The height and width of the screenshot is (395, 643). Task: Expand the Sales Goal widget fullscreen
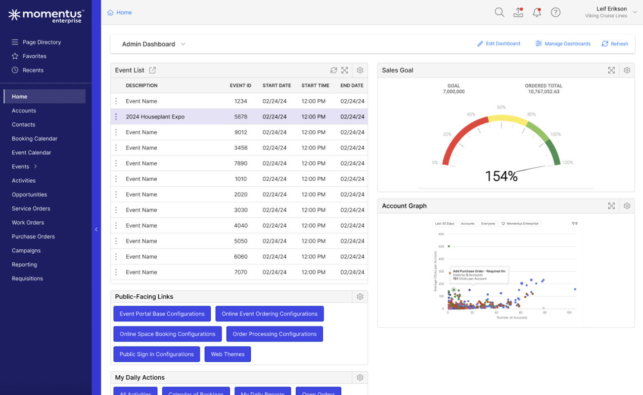611,70
